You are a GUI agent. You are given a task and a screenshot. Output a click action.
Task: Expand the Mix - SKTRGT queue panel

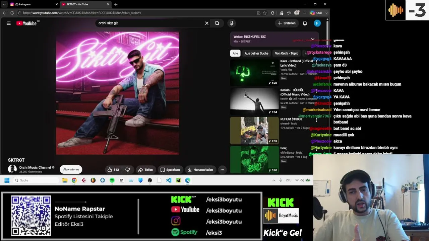pyautogui.click(x=313, y=39)
